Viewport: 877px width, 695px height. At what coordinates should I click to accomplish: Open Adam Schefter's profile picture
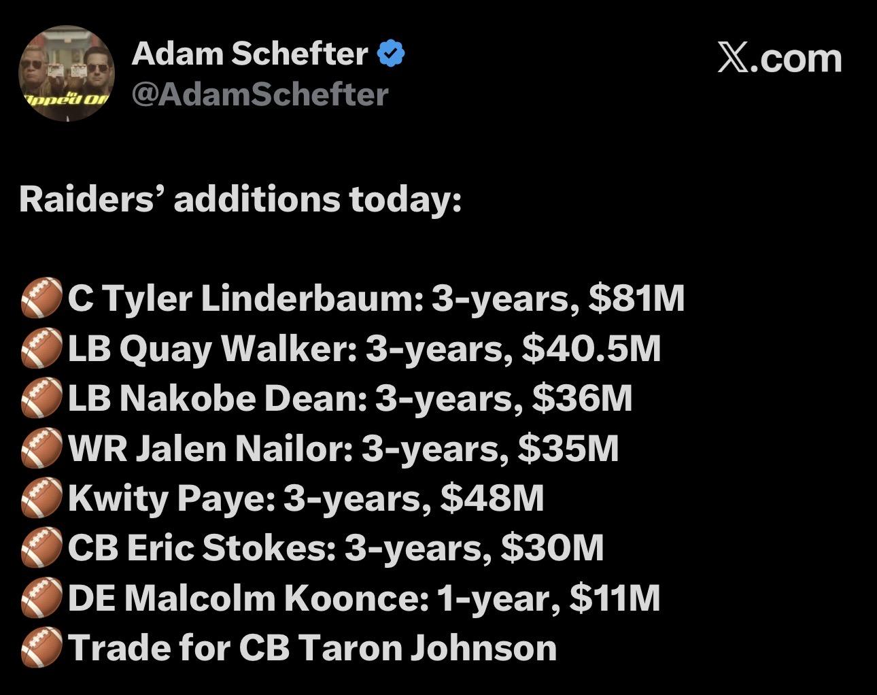pos(66,73)
